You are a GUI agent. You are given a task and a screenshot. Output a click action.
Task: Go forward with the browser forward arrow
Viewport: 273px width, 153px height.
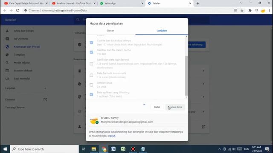(11, 10)
